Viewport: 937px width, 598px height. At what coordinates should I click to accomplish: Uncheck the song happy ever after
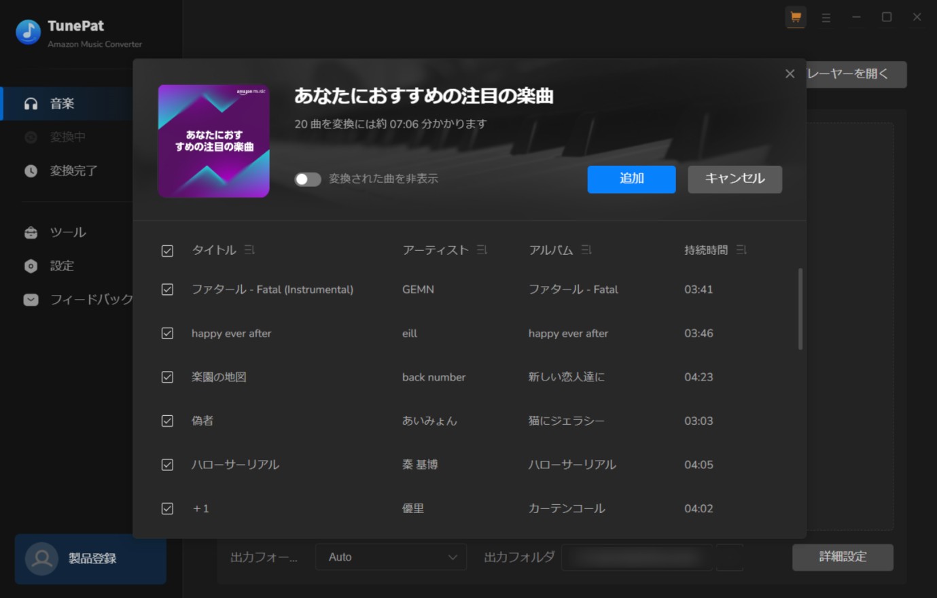click(x=166, y=333)
